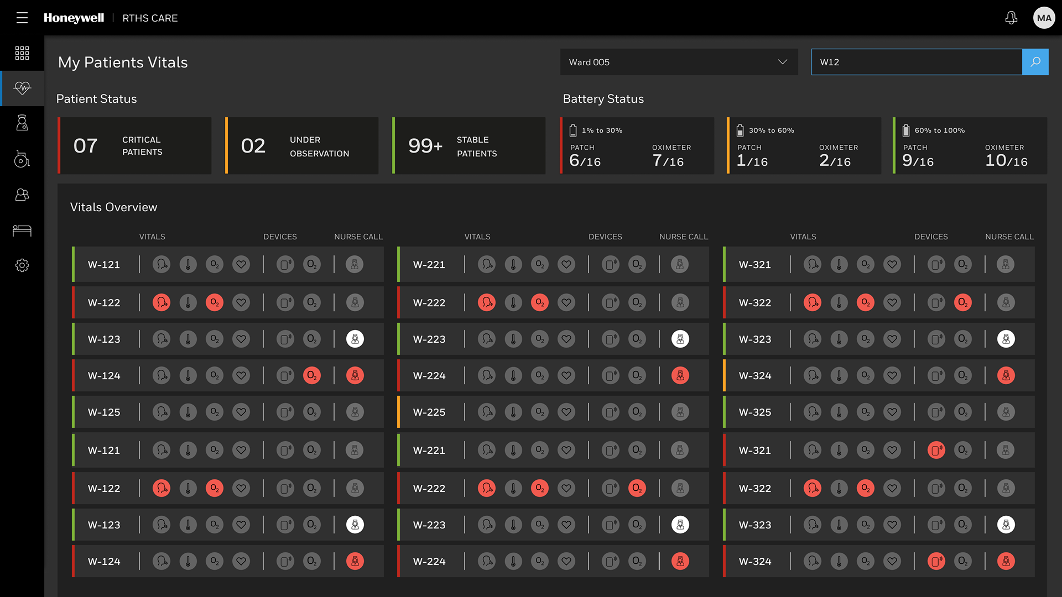The width and height of the screenshot is (1062, 597).
Task: Select the Under Observation status card
Action: [x=302, y=146]
